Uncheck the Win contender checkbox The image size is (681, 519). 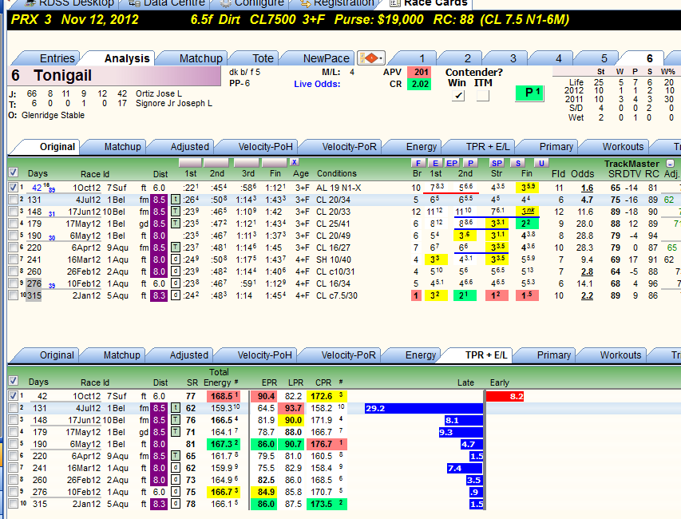(457, 95)
